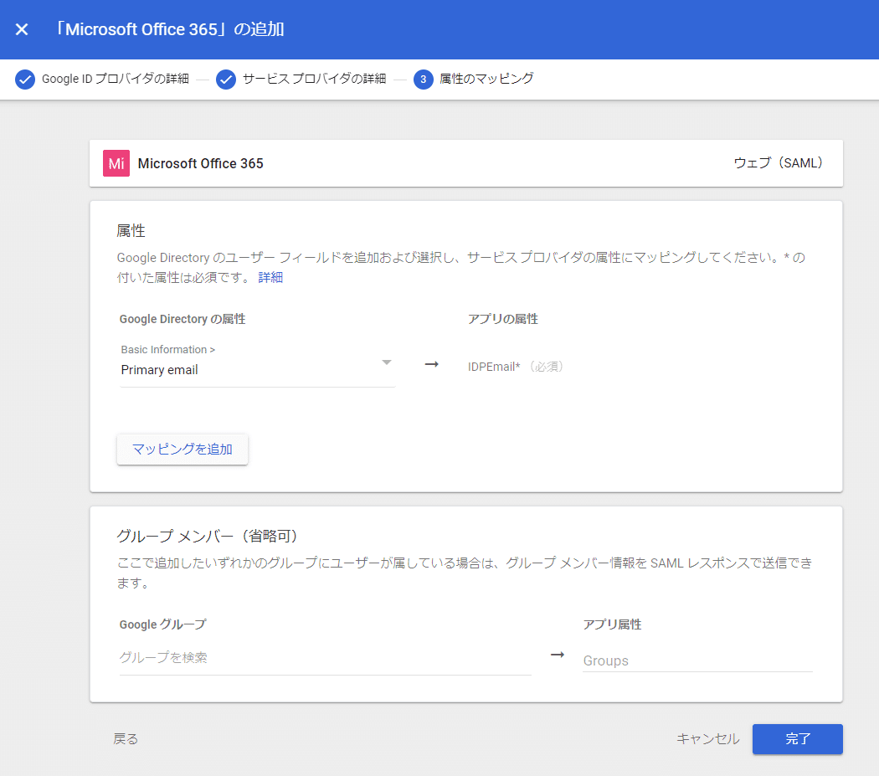
Task: Go to Google ID プロバイダの詳細 step
Action: tap(115, 79)
